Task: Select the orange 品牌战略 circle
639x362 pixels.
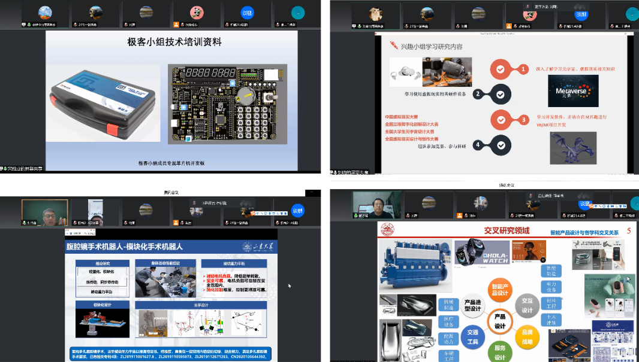Action: [x=528, y=336]
